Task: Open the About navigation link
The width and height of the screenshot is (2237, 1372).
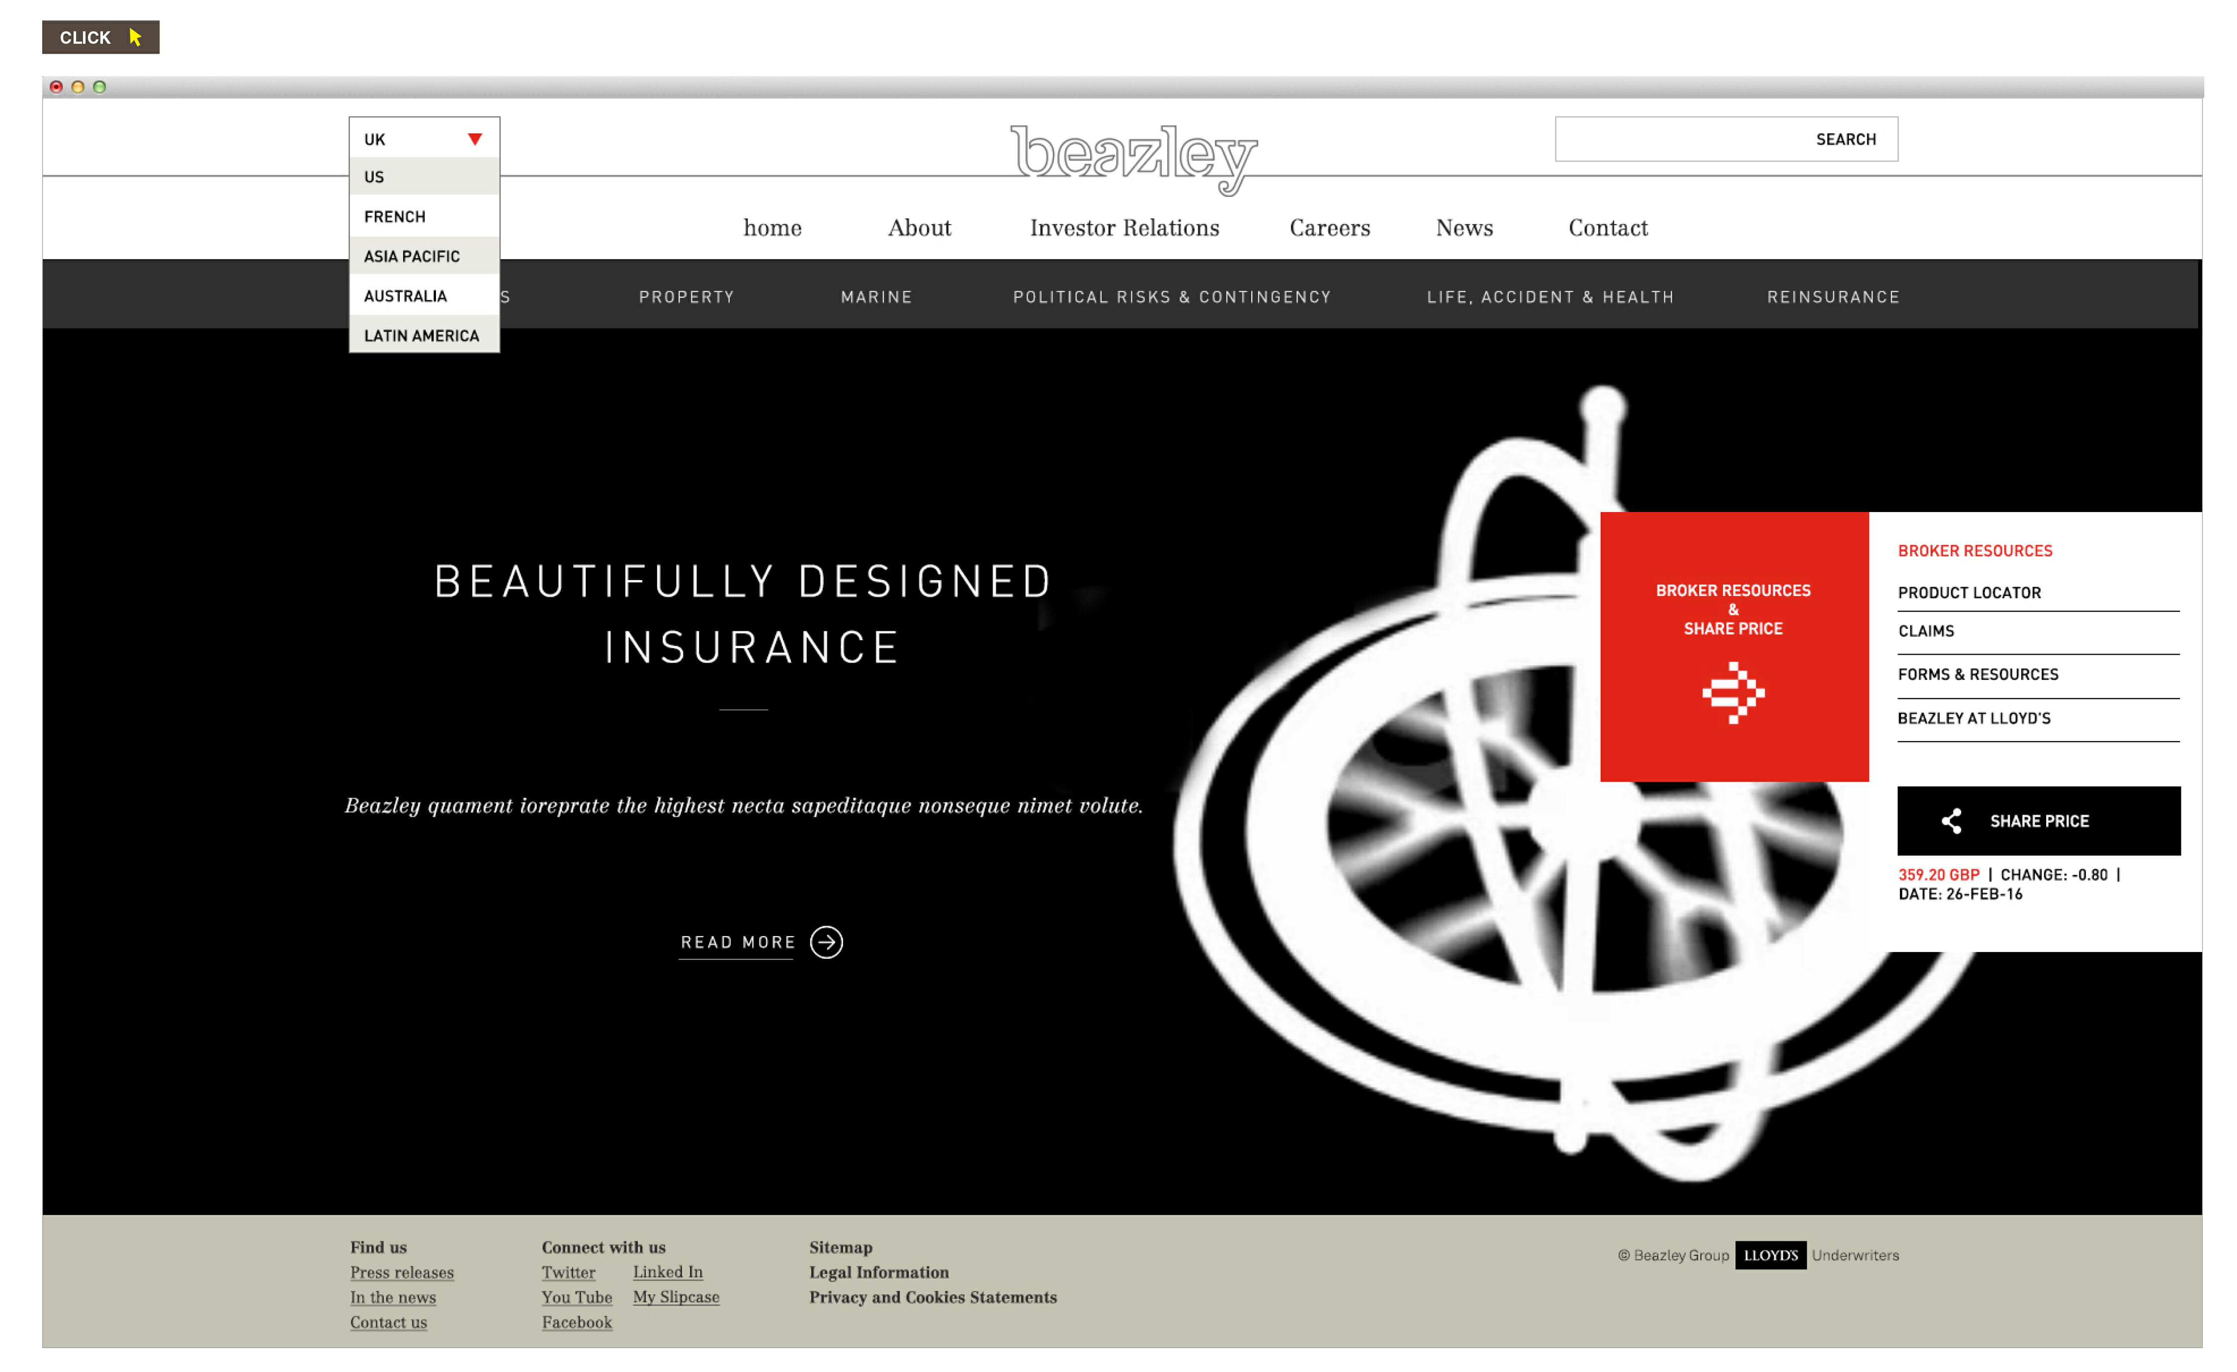Action: 919,228
